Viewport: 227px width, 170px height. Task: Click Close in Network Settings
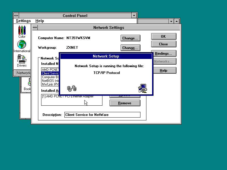point(164,44)
